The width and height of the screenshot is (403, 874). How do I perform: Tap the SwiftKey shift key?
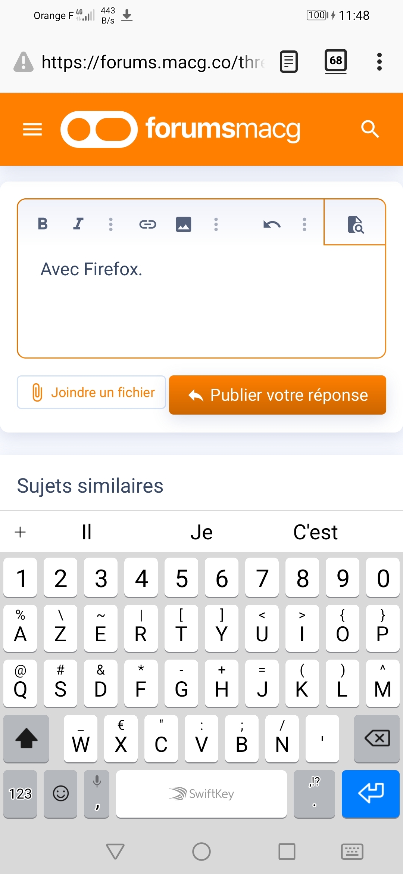coord(26,738)
